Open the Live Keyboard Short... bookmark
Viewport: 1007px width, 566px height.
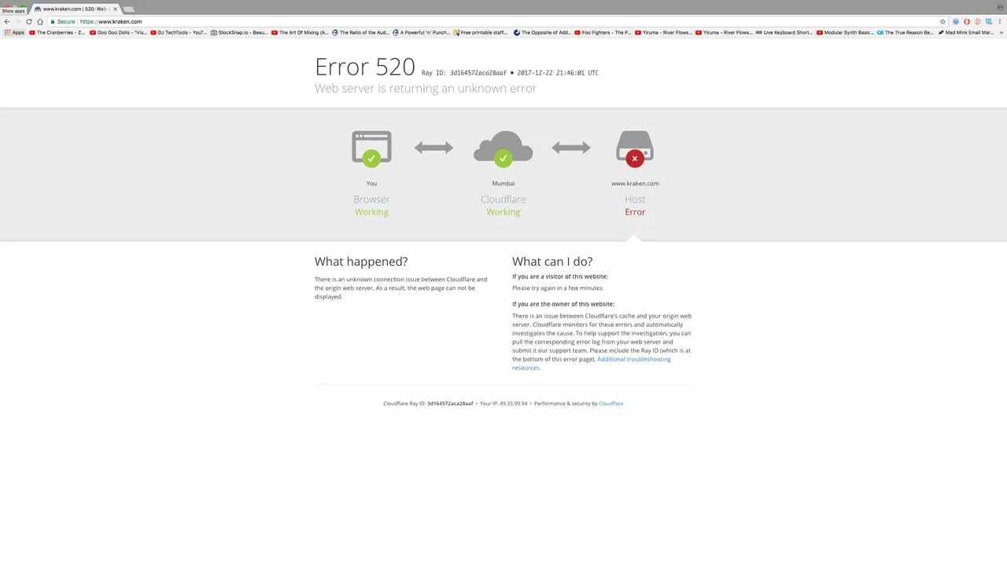(x=784, y=32)
